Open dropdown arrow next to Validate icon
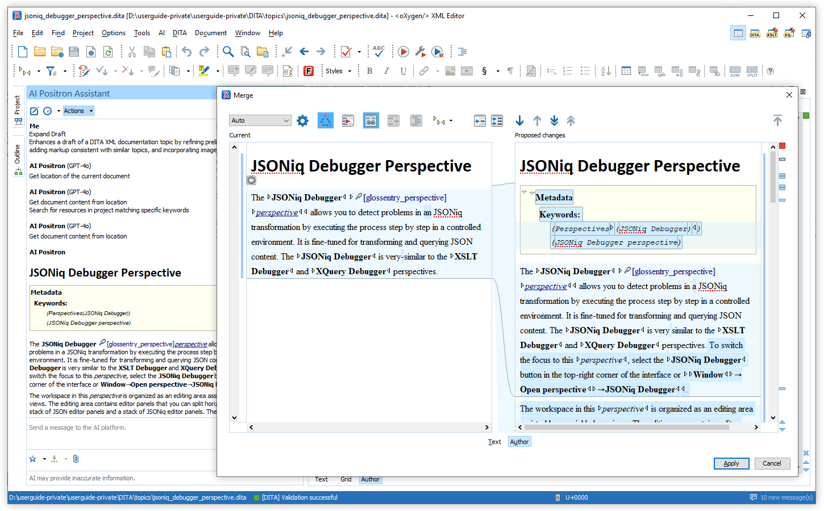Screen dimensions: 824x511 pos(359,52)
